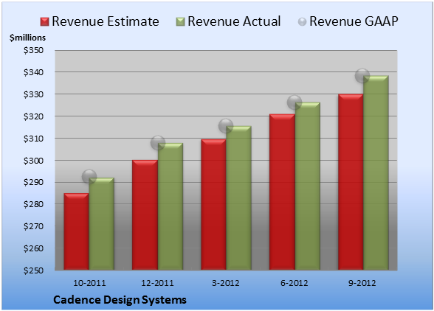The height and width of the screenshot is (311, 434).
Task: Click the GAAP sphere marker for 12-2011
Action: click(158, 143)
